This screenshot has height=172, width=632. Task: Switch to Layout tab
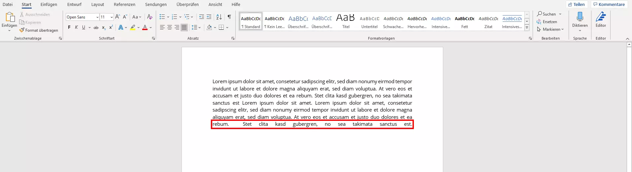(x=98, y=4)
